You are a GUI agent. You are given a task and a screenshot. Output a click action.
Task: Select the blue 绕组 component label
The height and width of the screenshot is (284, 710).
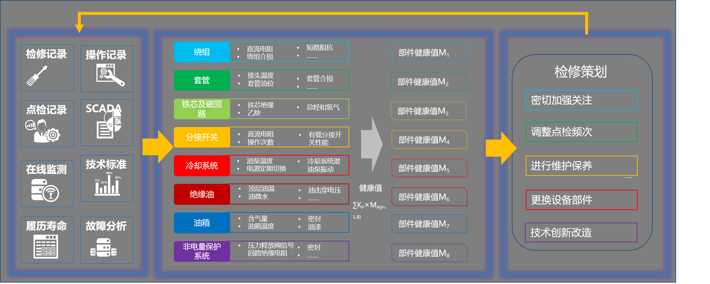[x=202, y=52]
